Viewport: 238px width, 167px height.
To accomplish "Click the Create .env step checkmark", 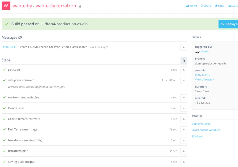I will click(4, 108).
